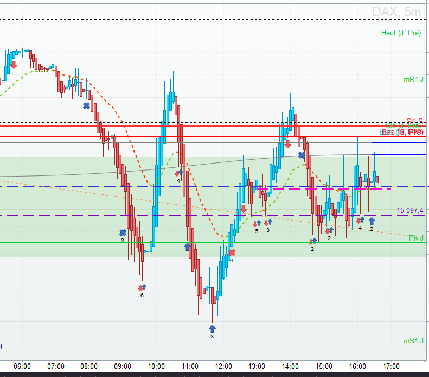The height and width of the screenshot is (377, 429).
Task: Click the 10:00 time axis label
Action: [x=156, y=366]
